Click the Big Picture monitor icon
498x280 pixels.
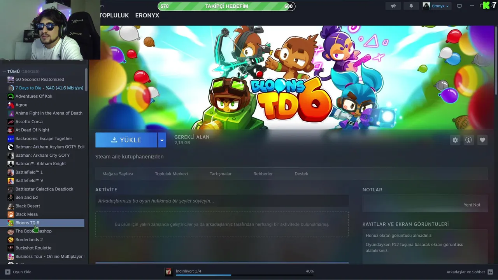459,6
